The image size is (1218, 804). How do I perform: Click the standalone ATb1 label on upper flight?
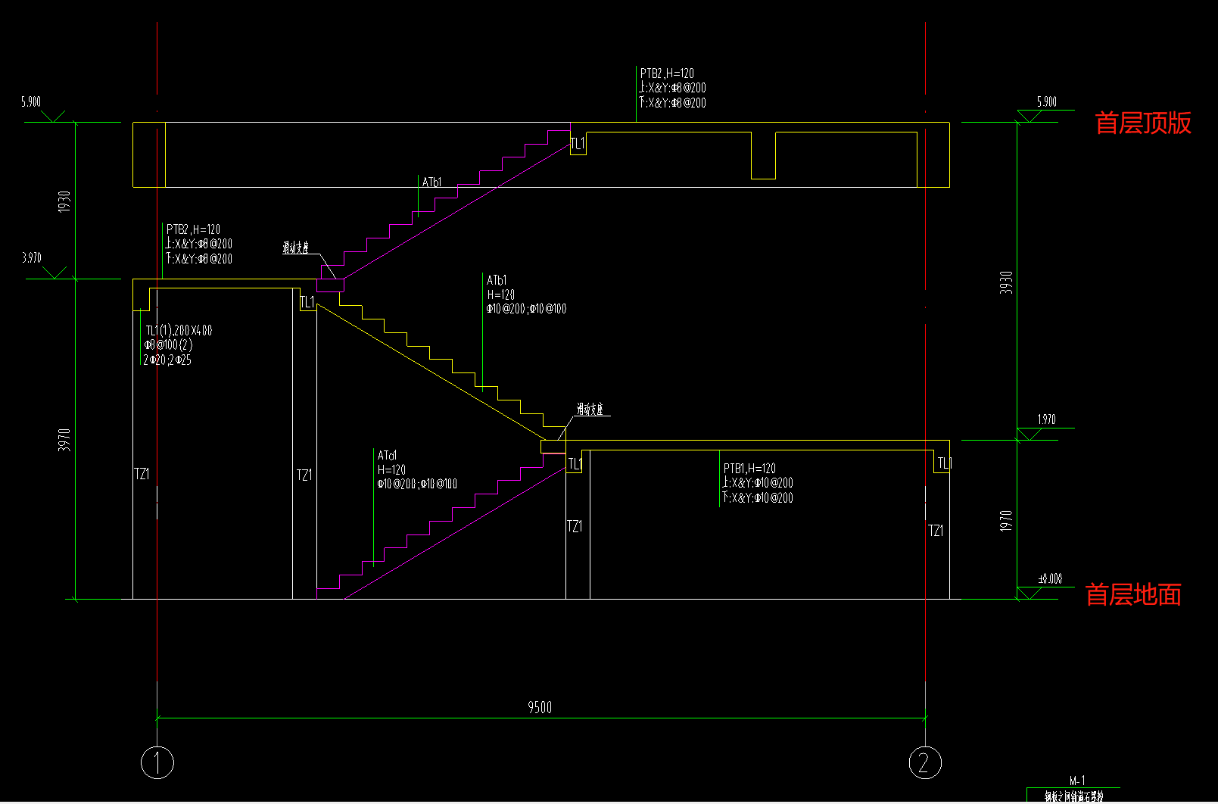coord(431,182)
